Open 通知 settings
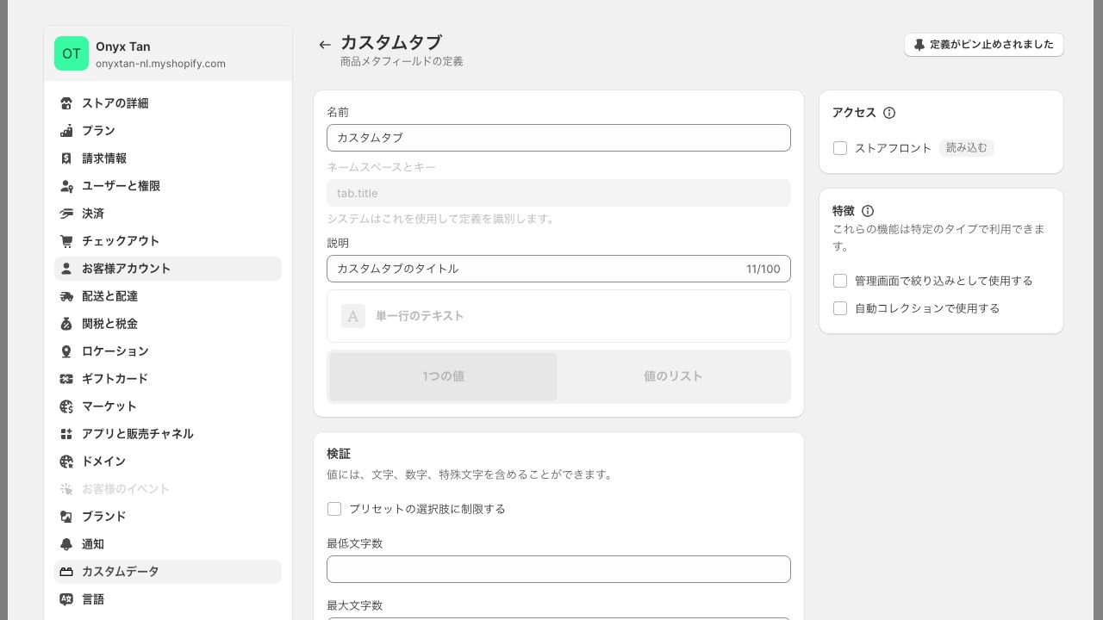 point(168,544)
